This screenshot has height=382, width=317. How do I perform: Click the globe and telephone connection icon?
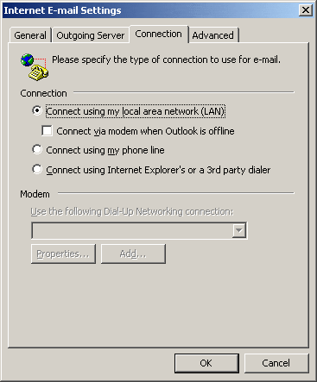pos(35,66)
